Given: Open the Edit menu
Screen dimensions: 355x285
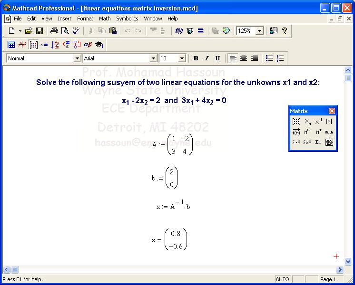Looking at the screenshot, I should (x=31, y=19).
